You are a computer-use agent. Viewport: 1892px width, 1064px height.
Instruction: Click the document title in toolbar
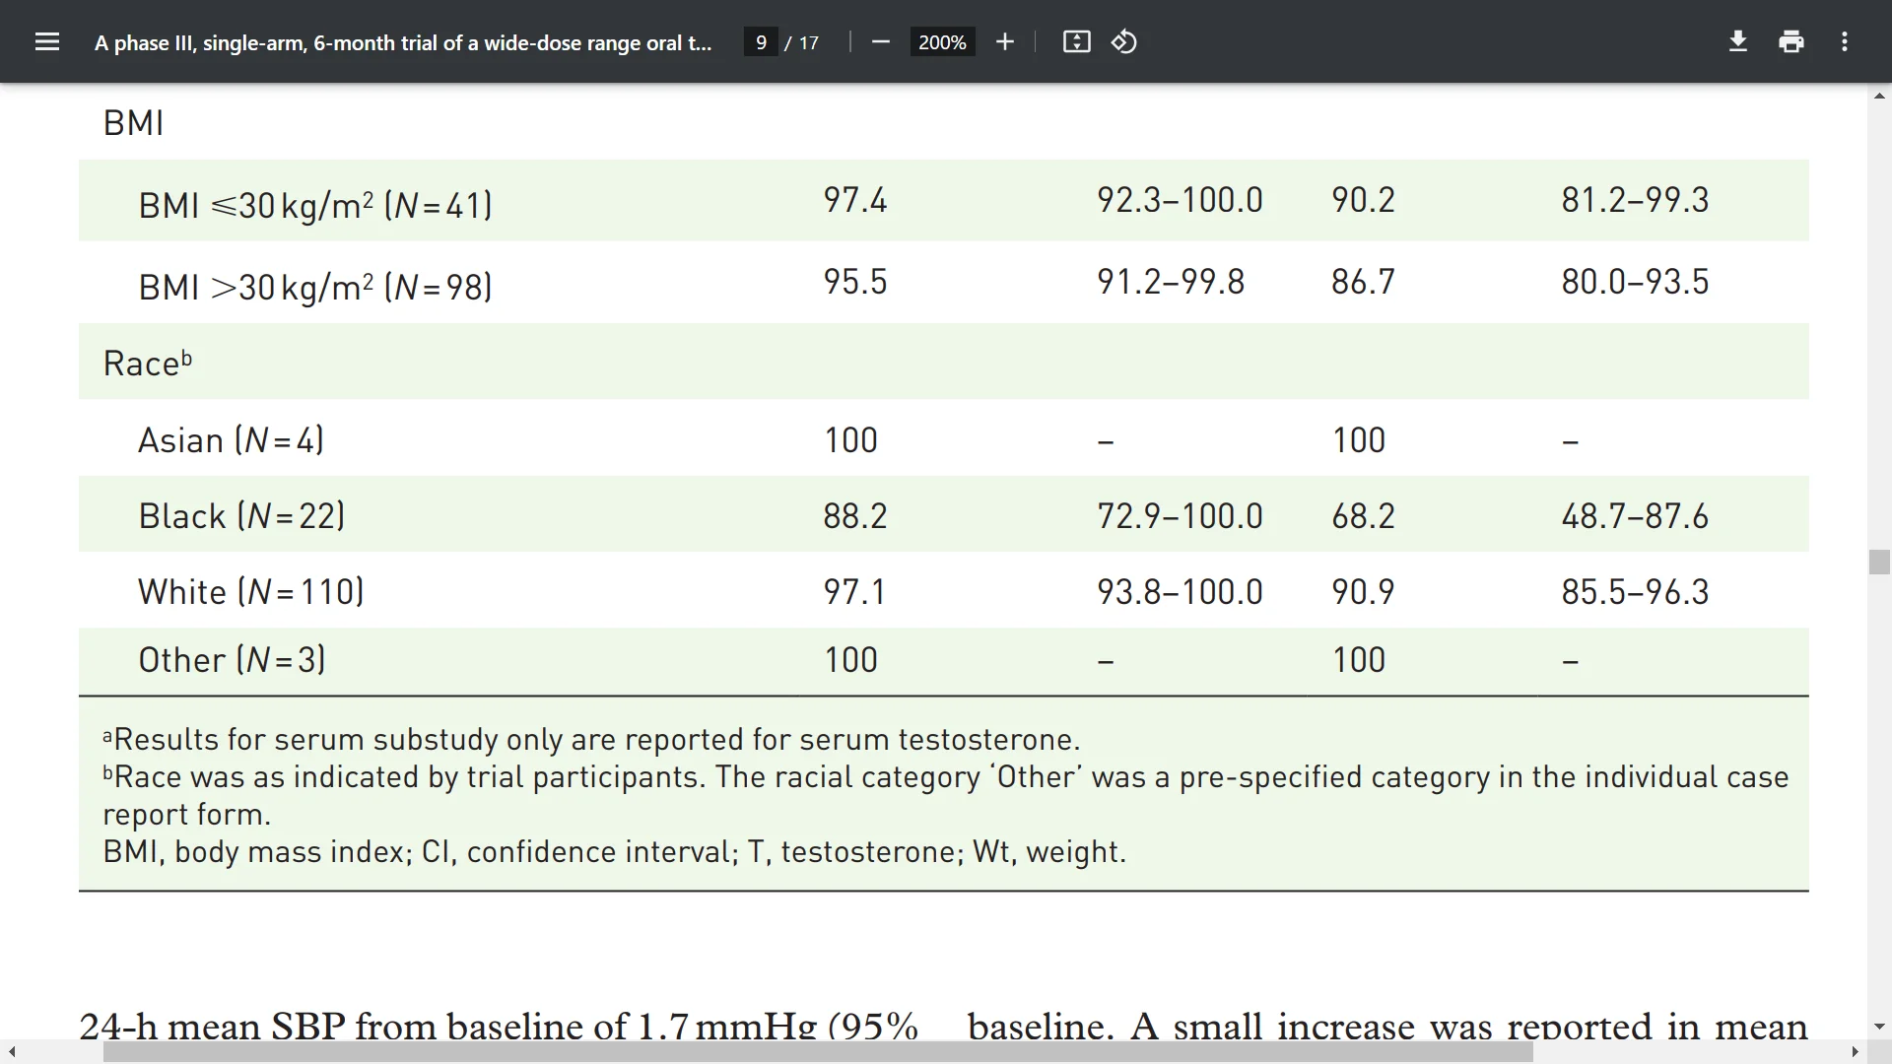pyautogui.click(x=402, y=42)
